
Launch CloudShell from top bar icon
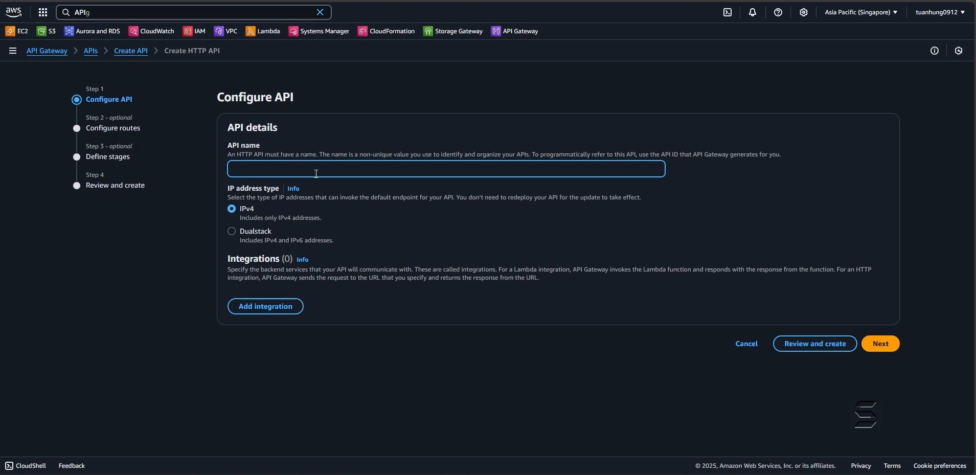728,12
